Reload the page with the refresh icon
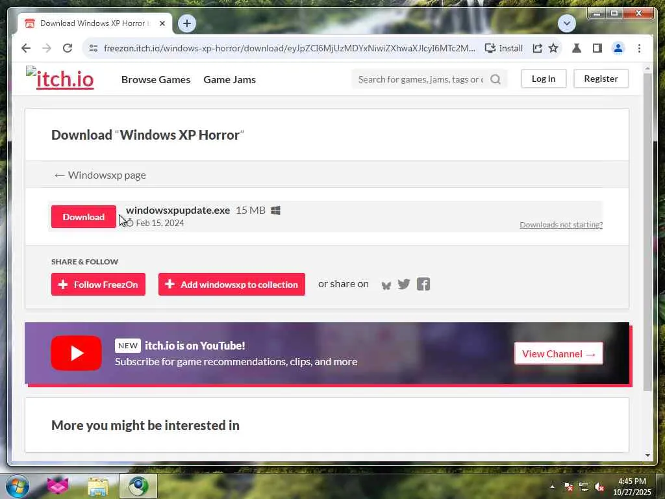Viewport: 665px width, 499px height. coord(68,48)
